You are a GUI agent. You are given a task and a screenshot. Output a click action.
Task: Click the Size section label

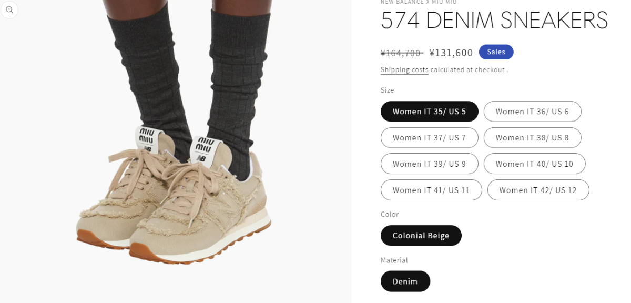(x=388, y=90)
